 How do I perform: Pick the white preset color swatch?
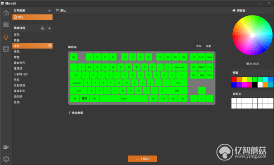pos(260,85)
